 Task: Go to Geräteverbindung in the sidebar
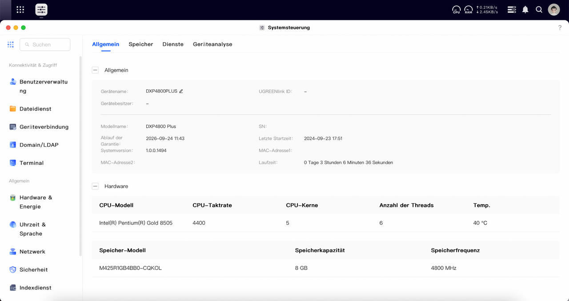coord(39,127)
